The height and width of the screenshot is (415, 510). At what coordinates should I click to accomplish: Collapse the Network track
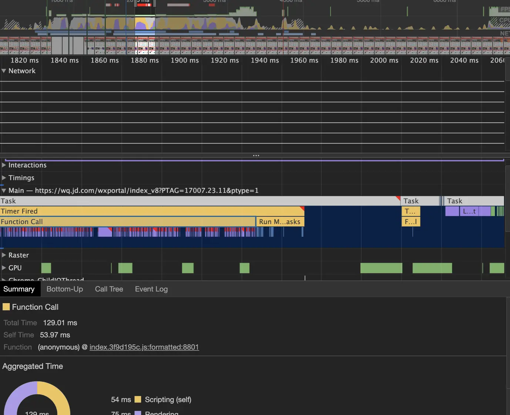point(4,71)
